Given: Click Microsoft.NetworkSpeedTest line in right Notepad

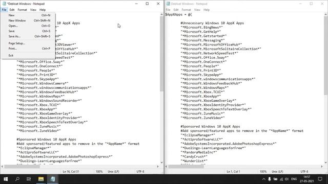Looking at the screenshot, I should pyautogui.click(x=210, y=53).
